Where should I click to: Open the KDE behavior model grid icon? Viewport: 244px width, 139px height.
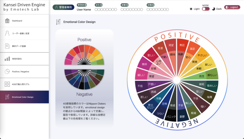pos(7,84)
